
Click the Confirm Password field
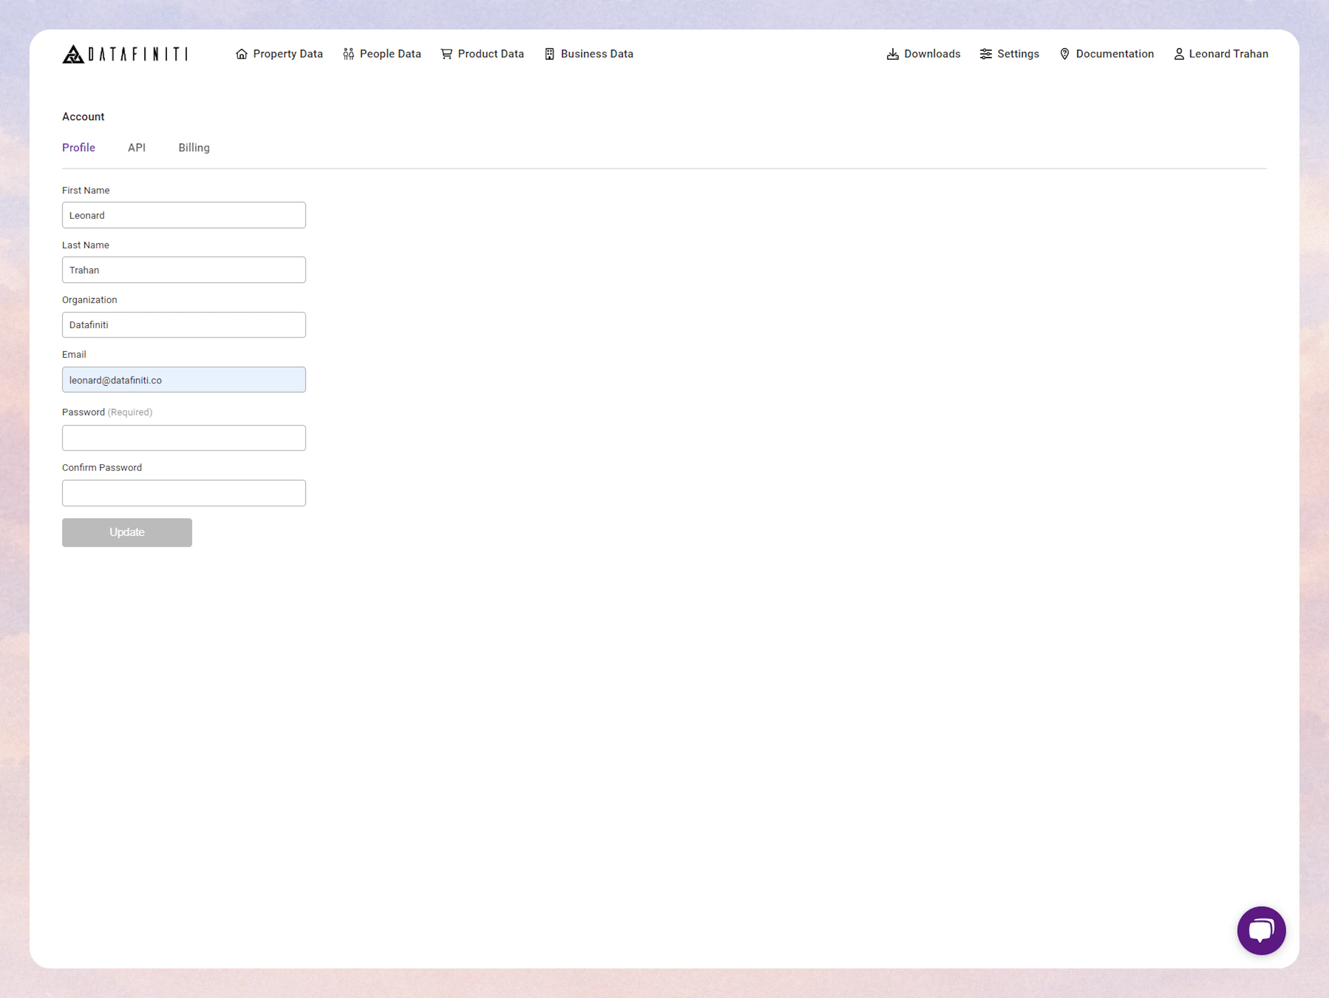pos(184,493)
